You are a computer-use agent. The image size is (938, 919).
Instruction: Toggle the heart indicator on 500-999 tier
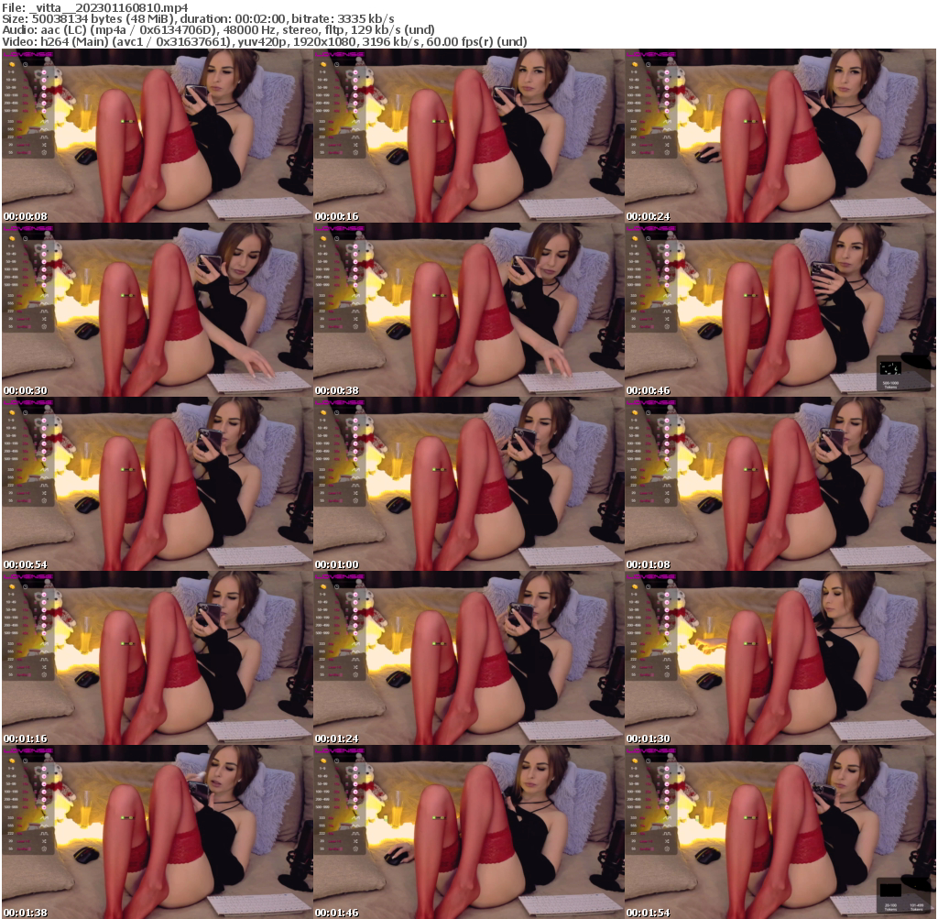[44, 111]
